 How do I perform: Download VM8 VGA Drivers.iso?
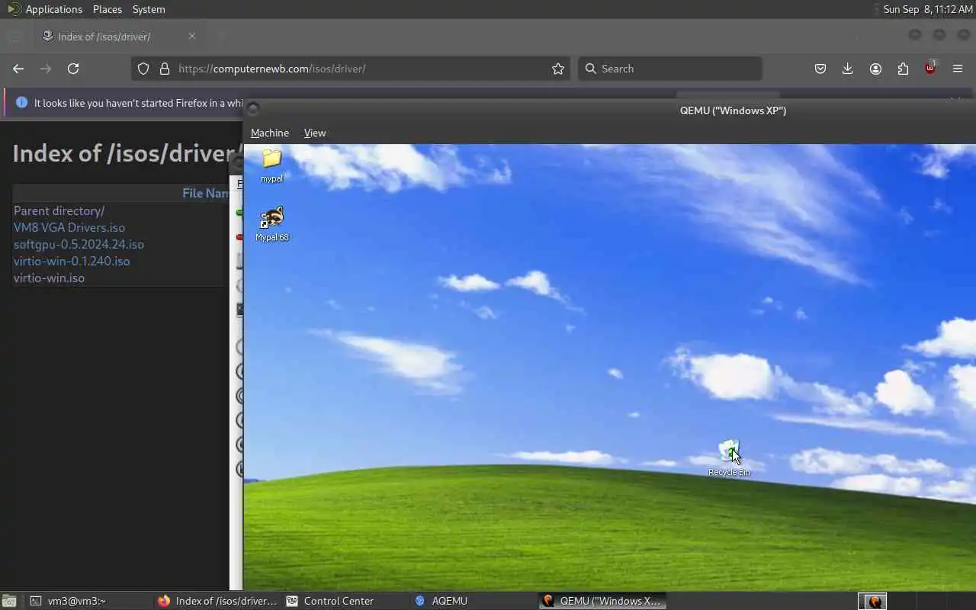point(69,227)
